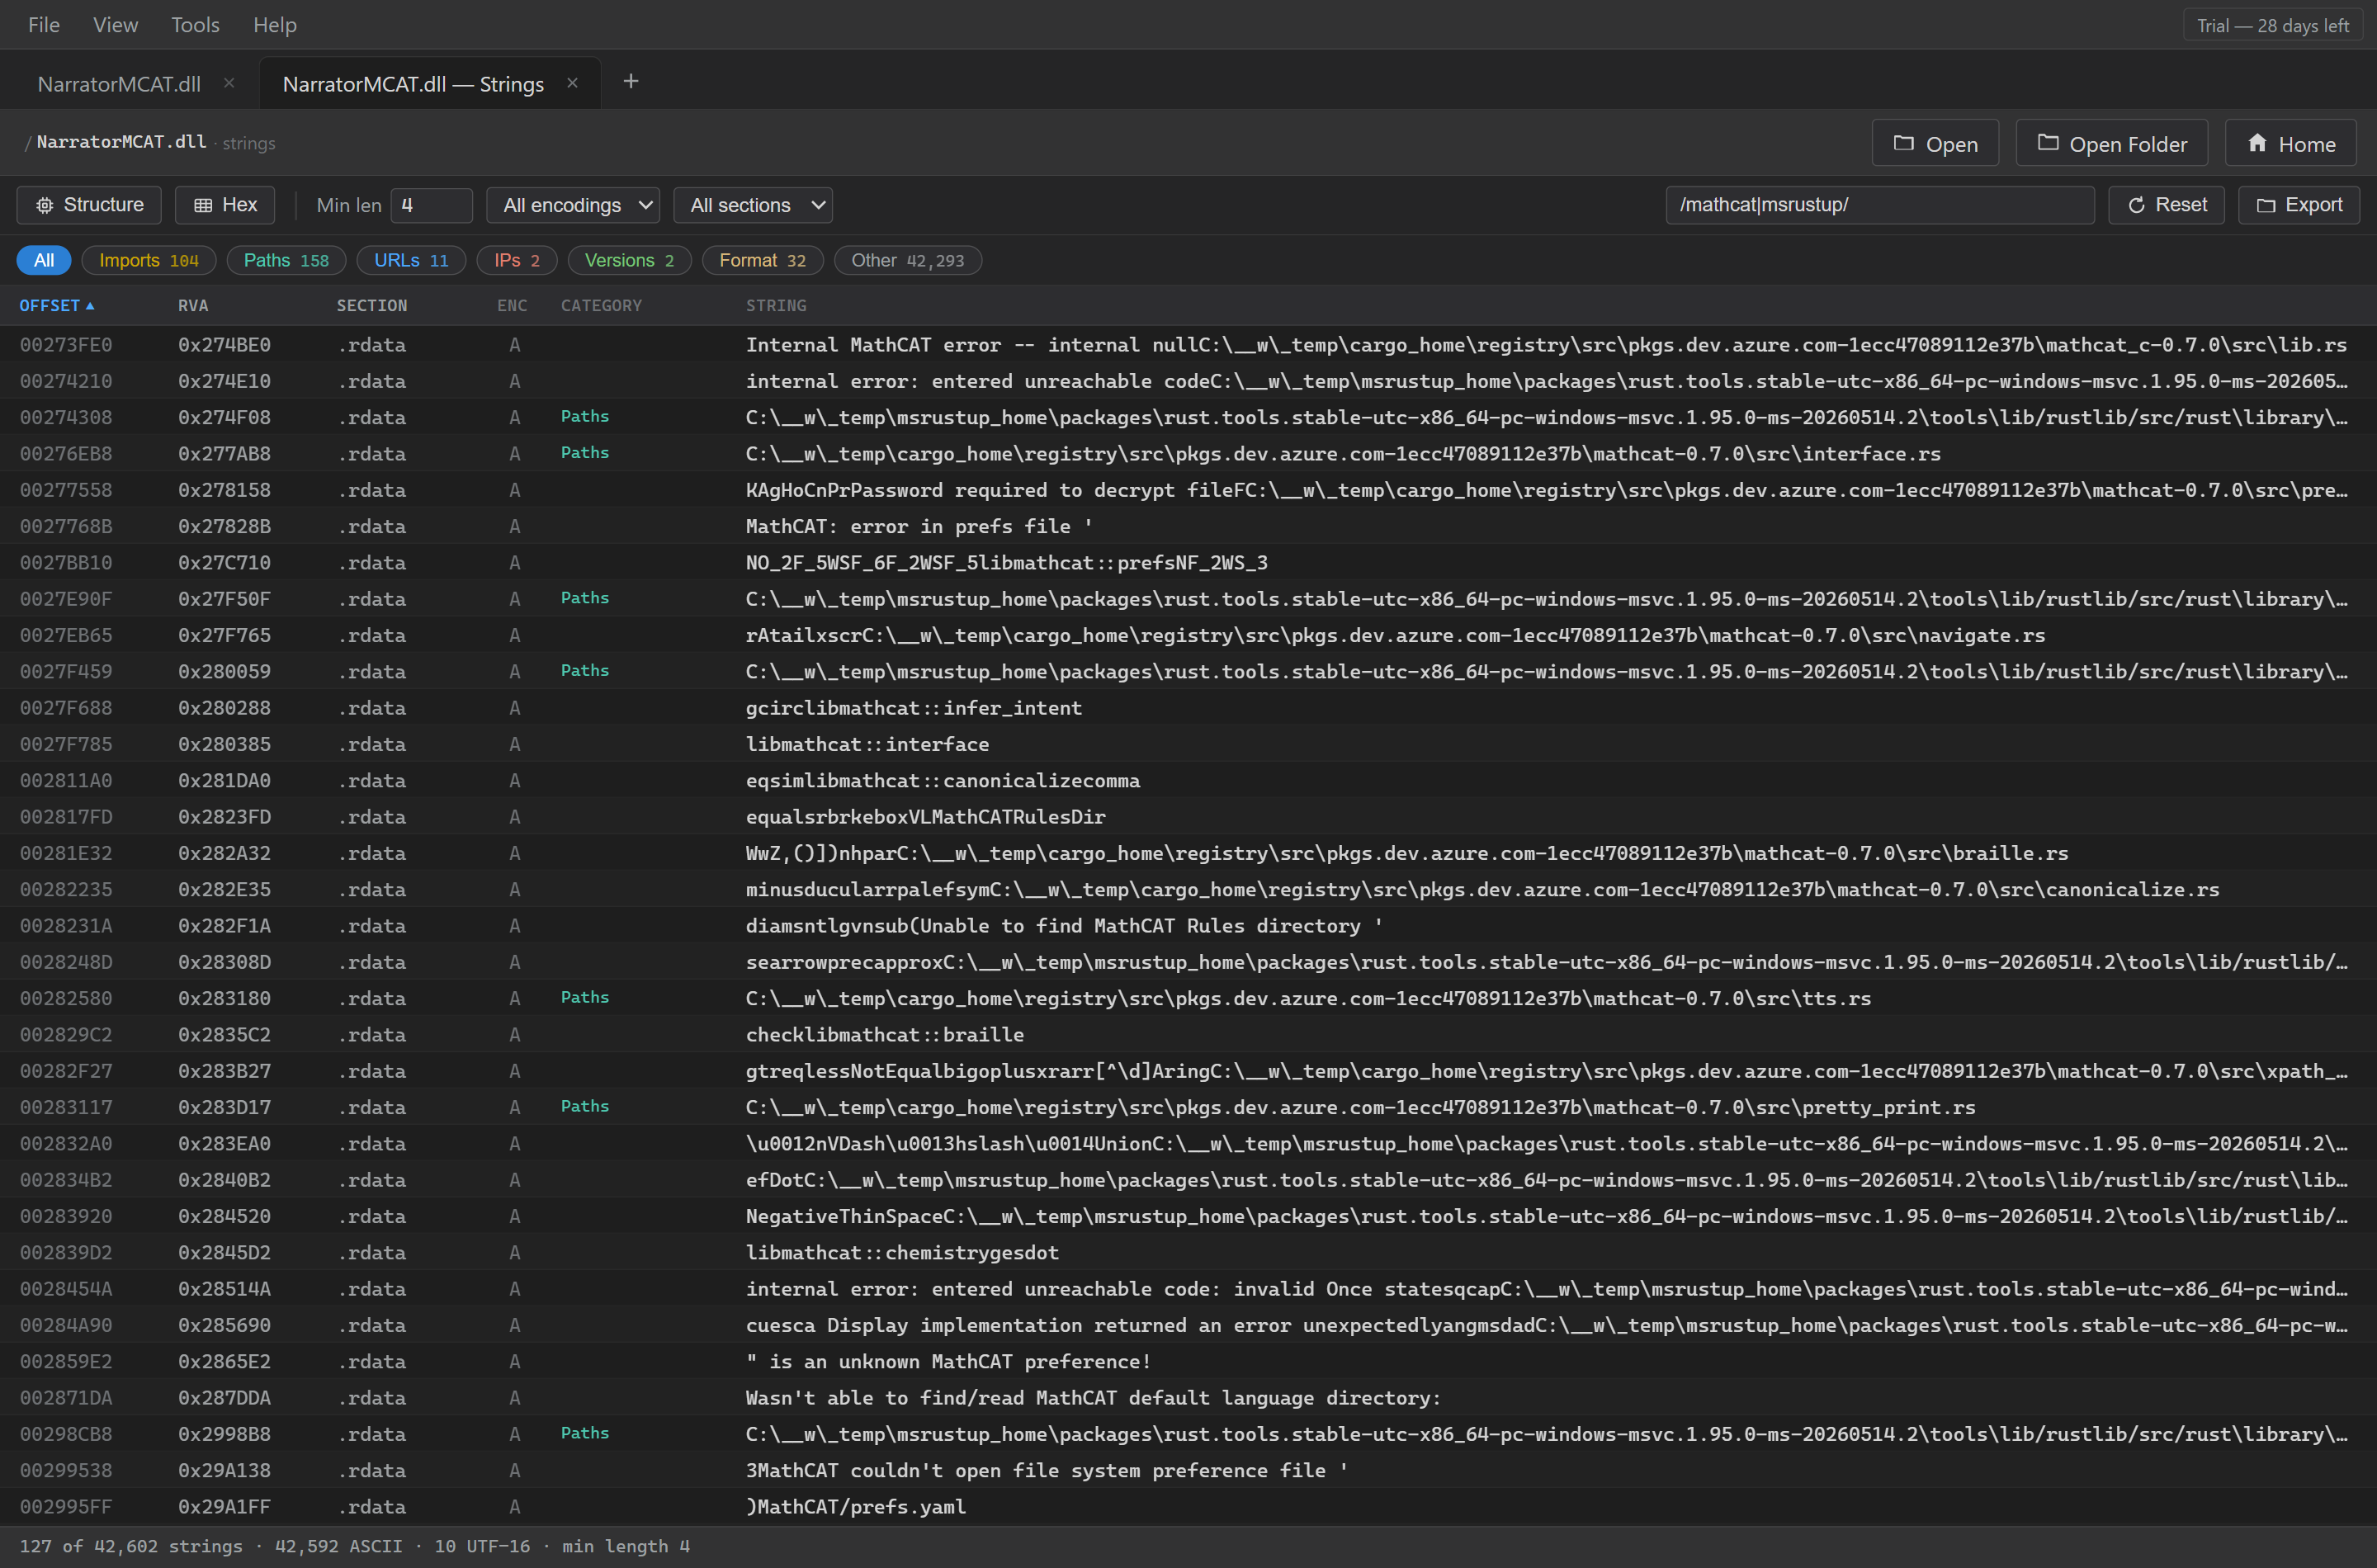Sort by the ENC column header
The width and height of the screenshot is (2377, 1568).
pos(512,305)
